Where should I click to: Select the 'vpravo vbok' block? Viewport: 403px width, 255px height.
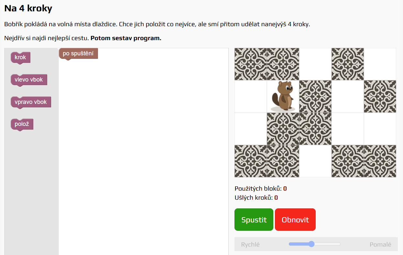tap(31, 102)
